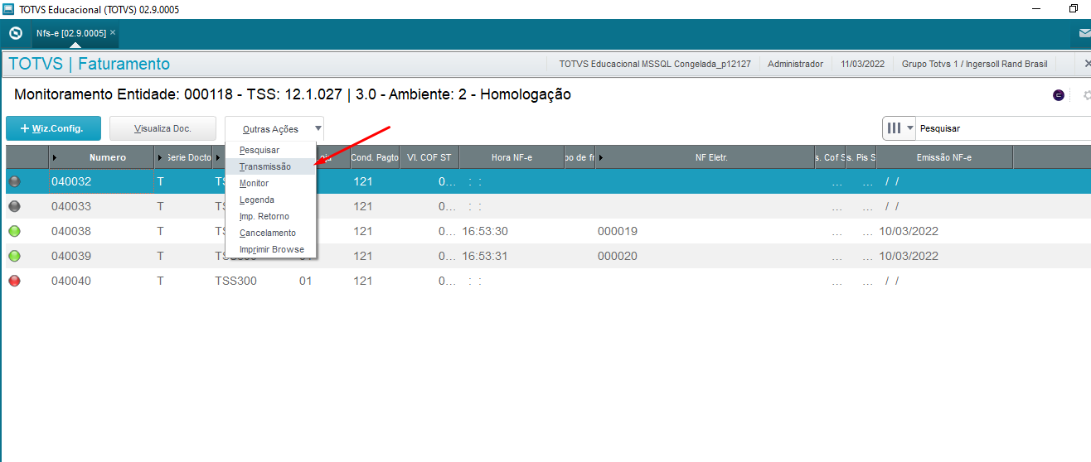Click the arrow on the Numero column header

click(56, 157)
